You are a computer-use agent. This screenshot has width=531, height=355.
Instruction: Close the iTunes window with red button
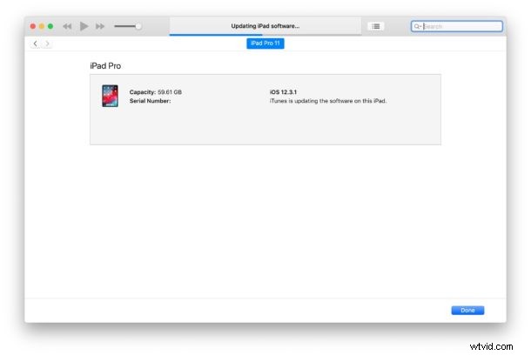coord(33,26)
